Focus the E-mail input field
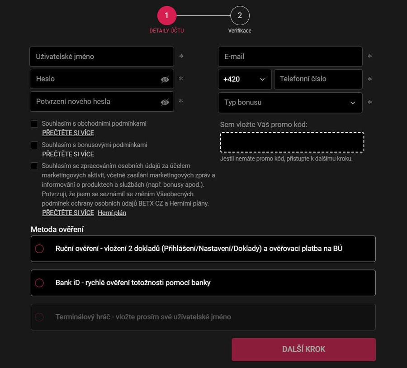 (x=290, y=57)
